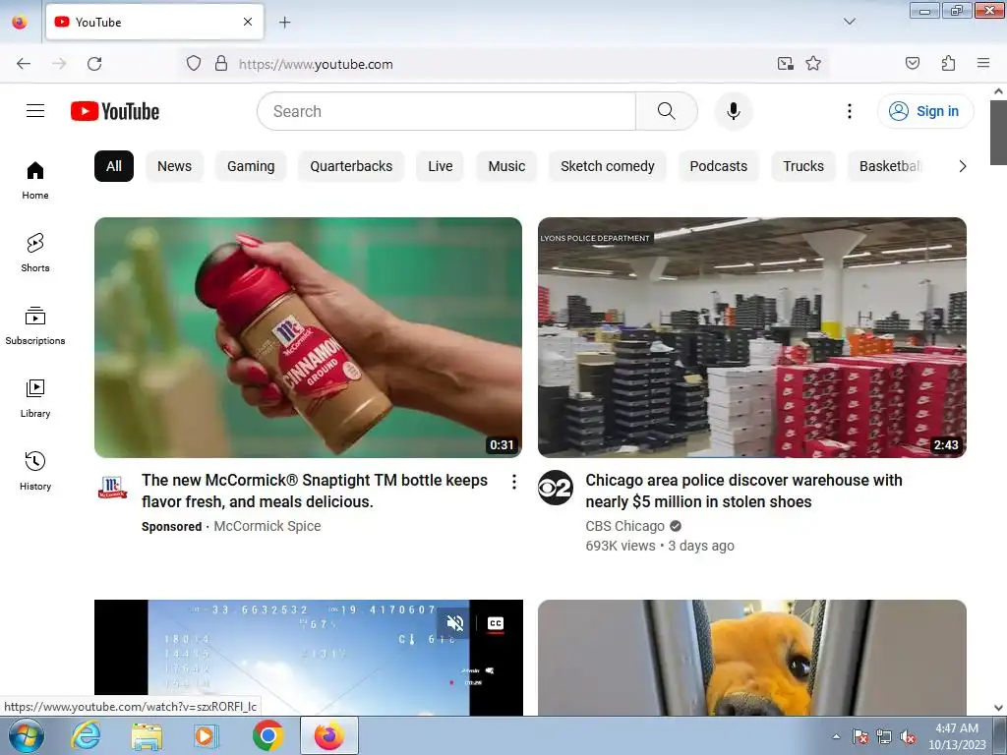Reload the page in Firefox
The height and width of the screenshot is (755, 1007).
(94, 64)
